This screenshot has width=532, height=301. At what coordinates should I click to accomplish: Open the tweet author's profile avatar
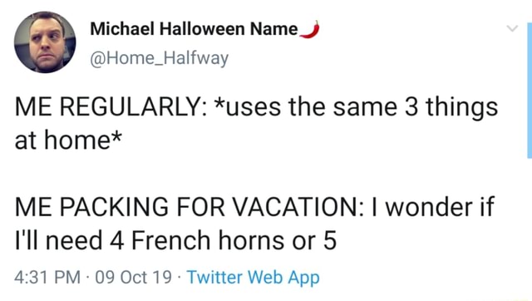click(x=45, y=42)
